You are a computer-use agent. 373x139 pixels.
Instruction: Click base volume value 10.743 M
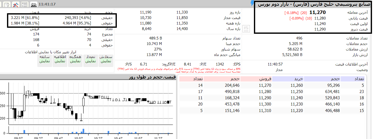tap(154, 44)
